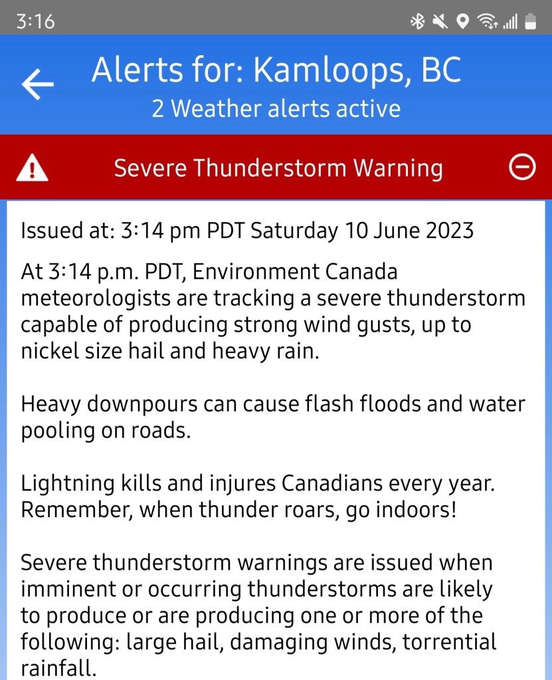Tap the "Alerts for: Kamloops, BC" title

(x=276, y=70)
